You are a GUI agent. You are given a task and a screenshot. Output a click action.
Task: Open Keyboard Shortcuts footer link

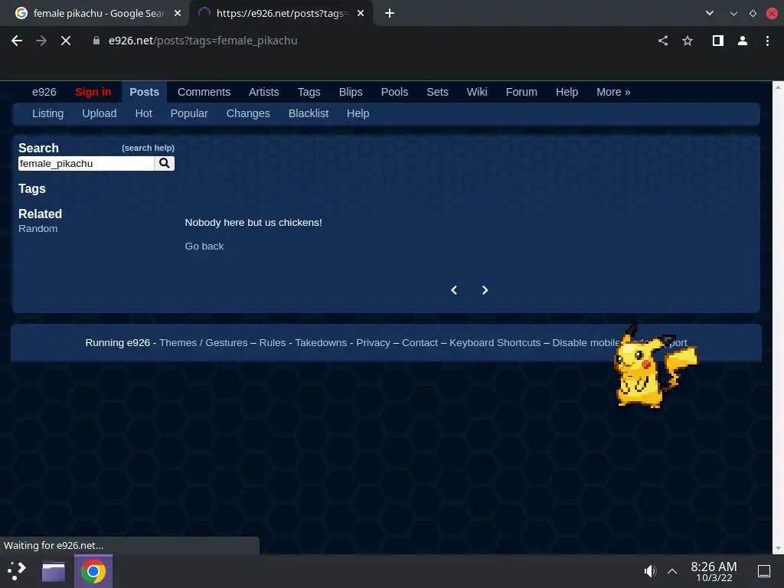point(495,342)
